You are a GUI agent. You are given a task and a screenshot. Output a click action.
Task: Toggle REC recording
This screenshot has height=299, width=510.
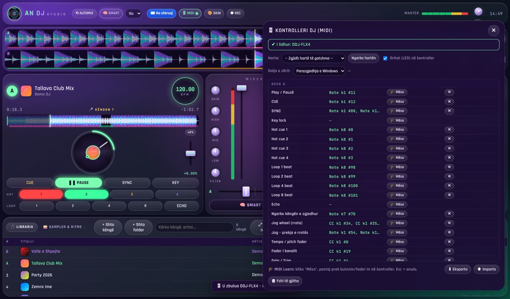pyautogui.click(x=235, y=13)
